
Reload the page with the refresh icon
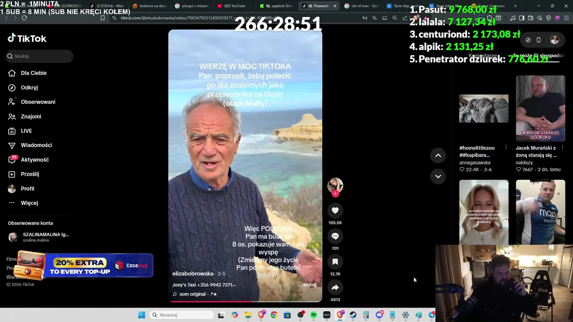coord(24,18)
